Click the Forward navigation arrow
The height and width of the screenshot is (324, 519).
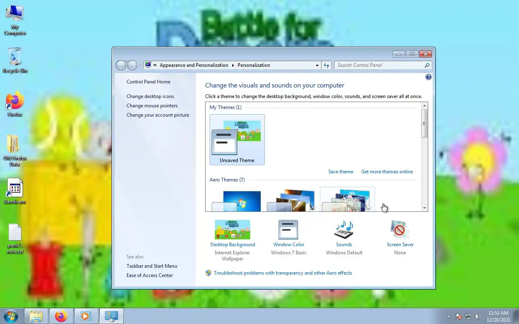tap(132, 65)
